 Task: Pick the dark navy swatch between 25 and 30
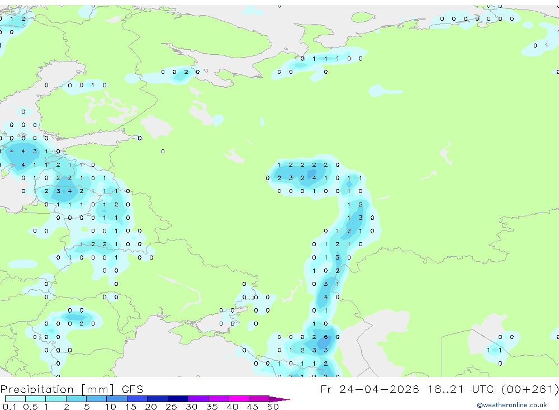tap(178, 399)
